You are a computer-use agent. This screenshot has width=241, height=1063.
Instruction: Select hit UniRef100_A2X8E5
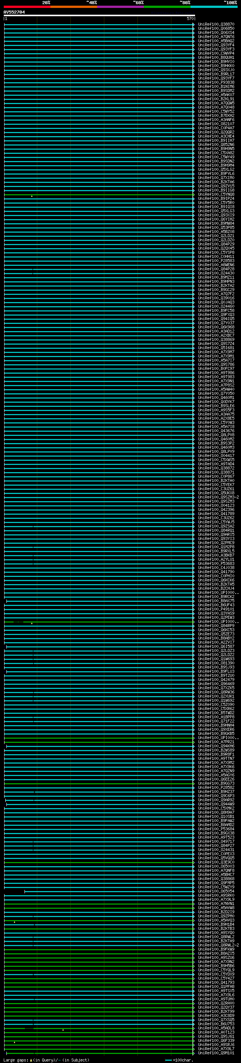[x=216, y=419]
